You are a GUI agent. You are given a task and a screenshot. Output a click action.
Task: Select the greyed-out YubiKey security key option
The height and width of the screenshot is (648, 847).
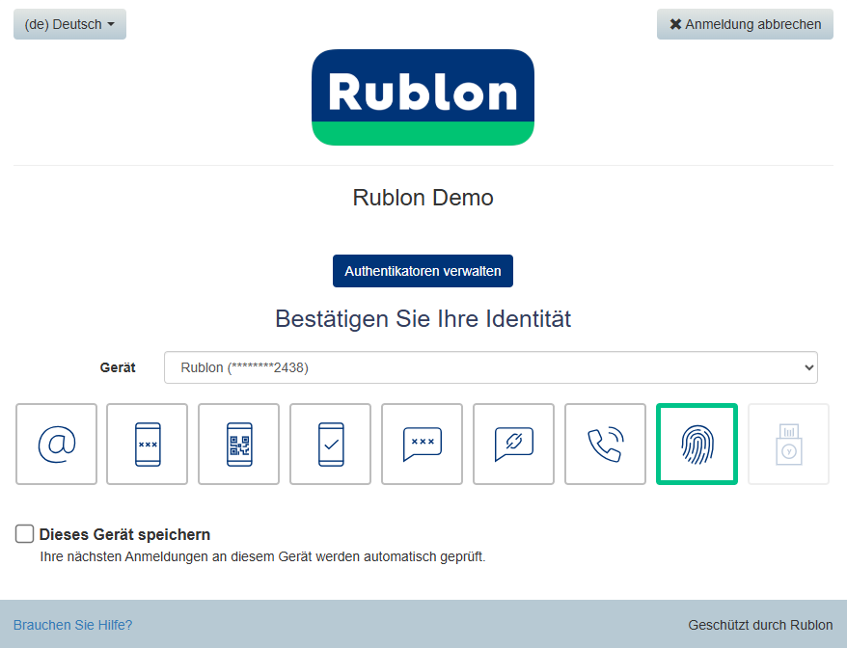tap(788, 444)
